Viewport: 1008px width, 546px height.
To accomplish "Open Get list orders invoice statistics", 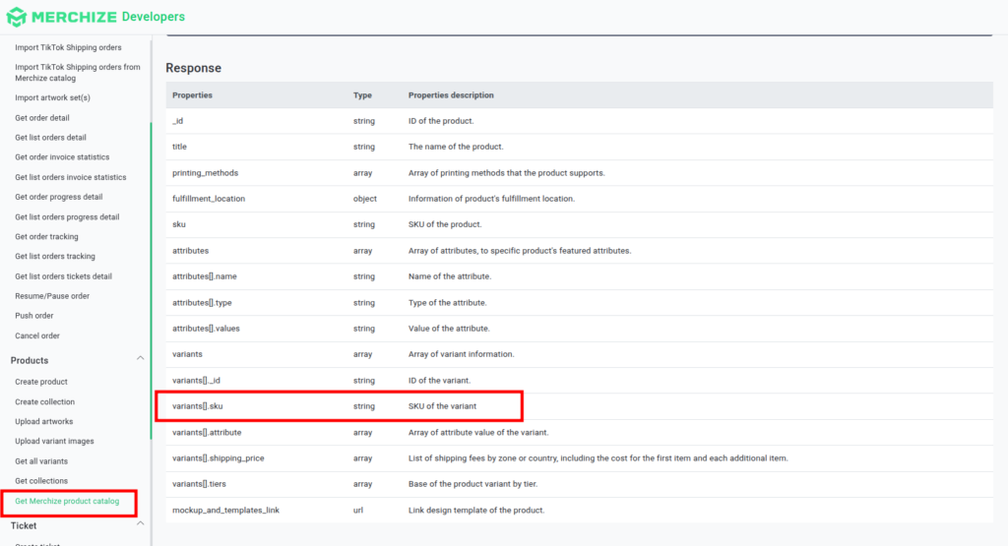I will pos(71,177).
